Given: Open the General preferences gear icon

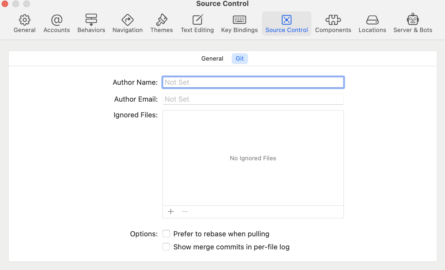Looking at the screenshot, I should [x=24, y=20].
